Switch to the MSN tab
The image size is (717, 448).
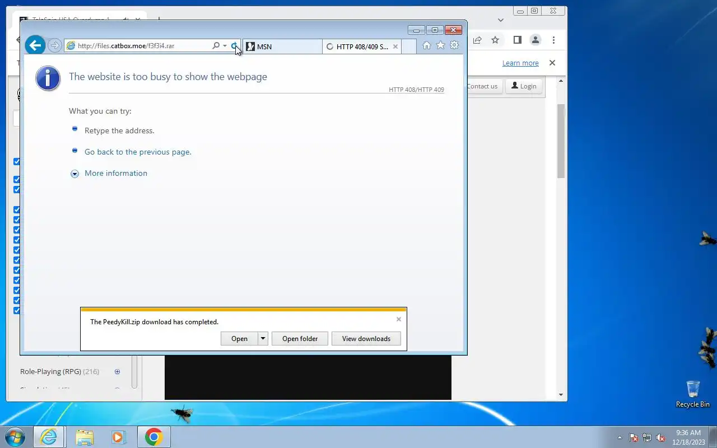[282, 46]
